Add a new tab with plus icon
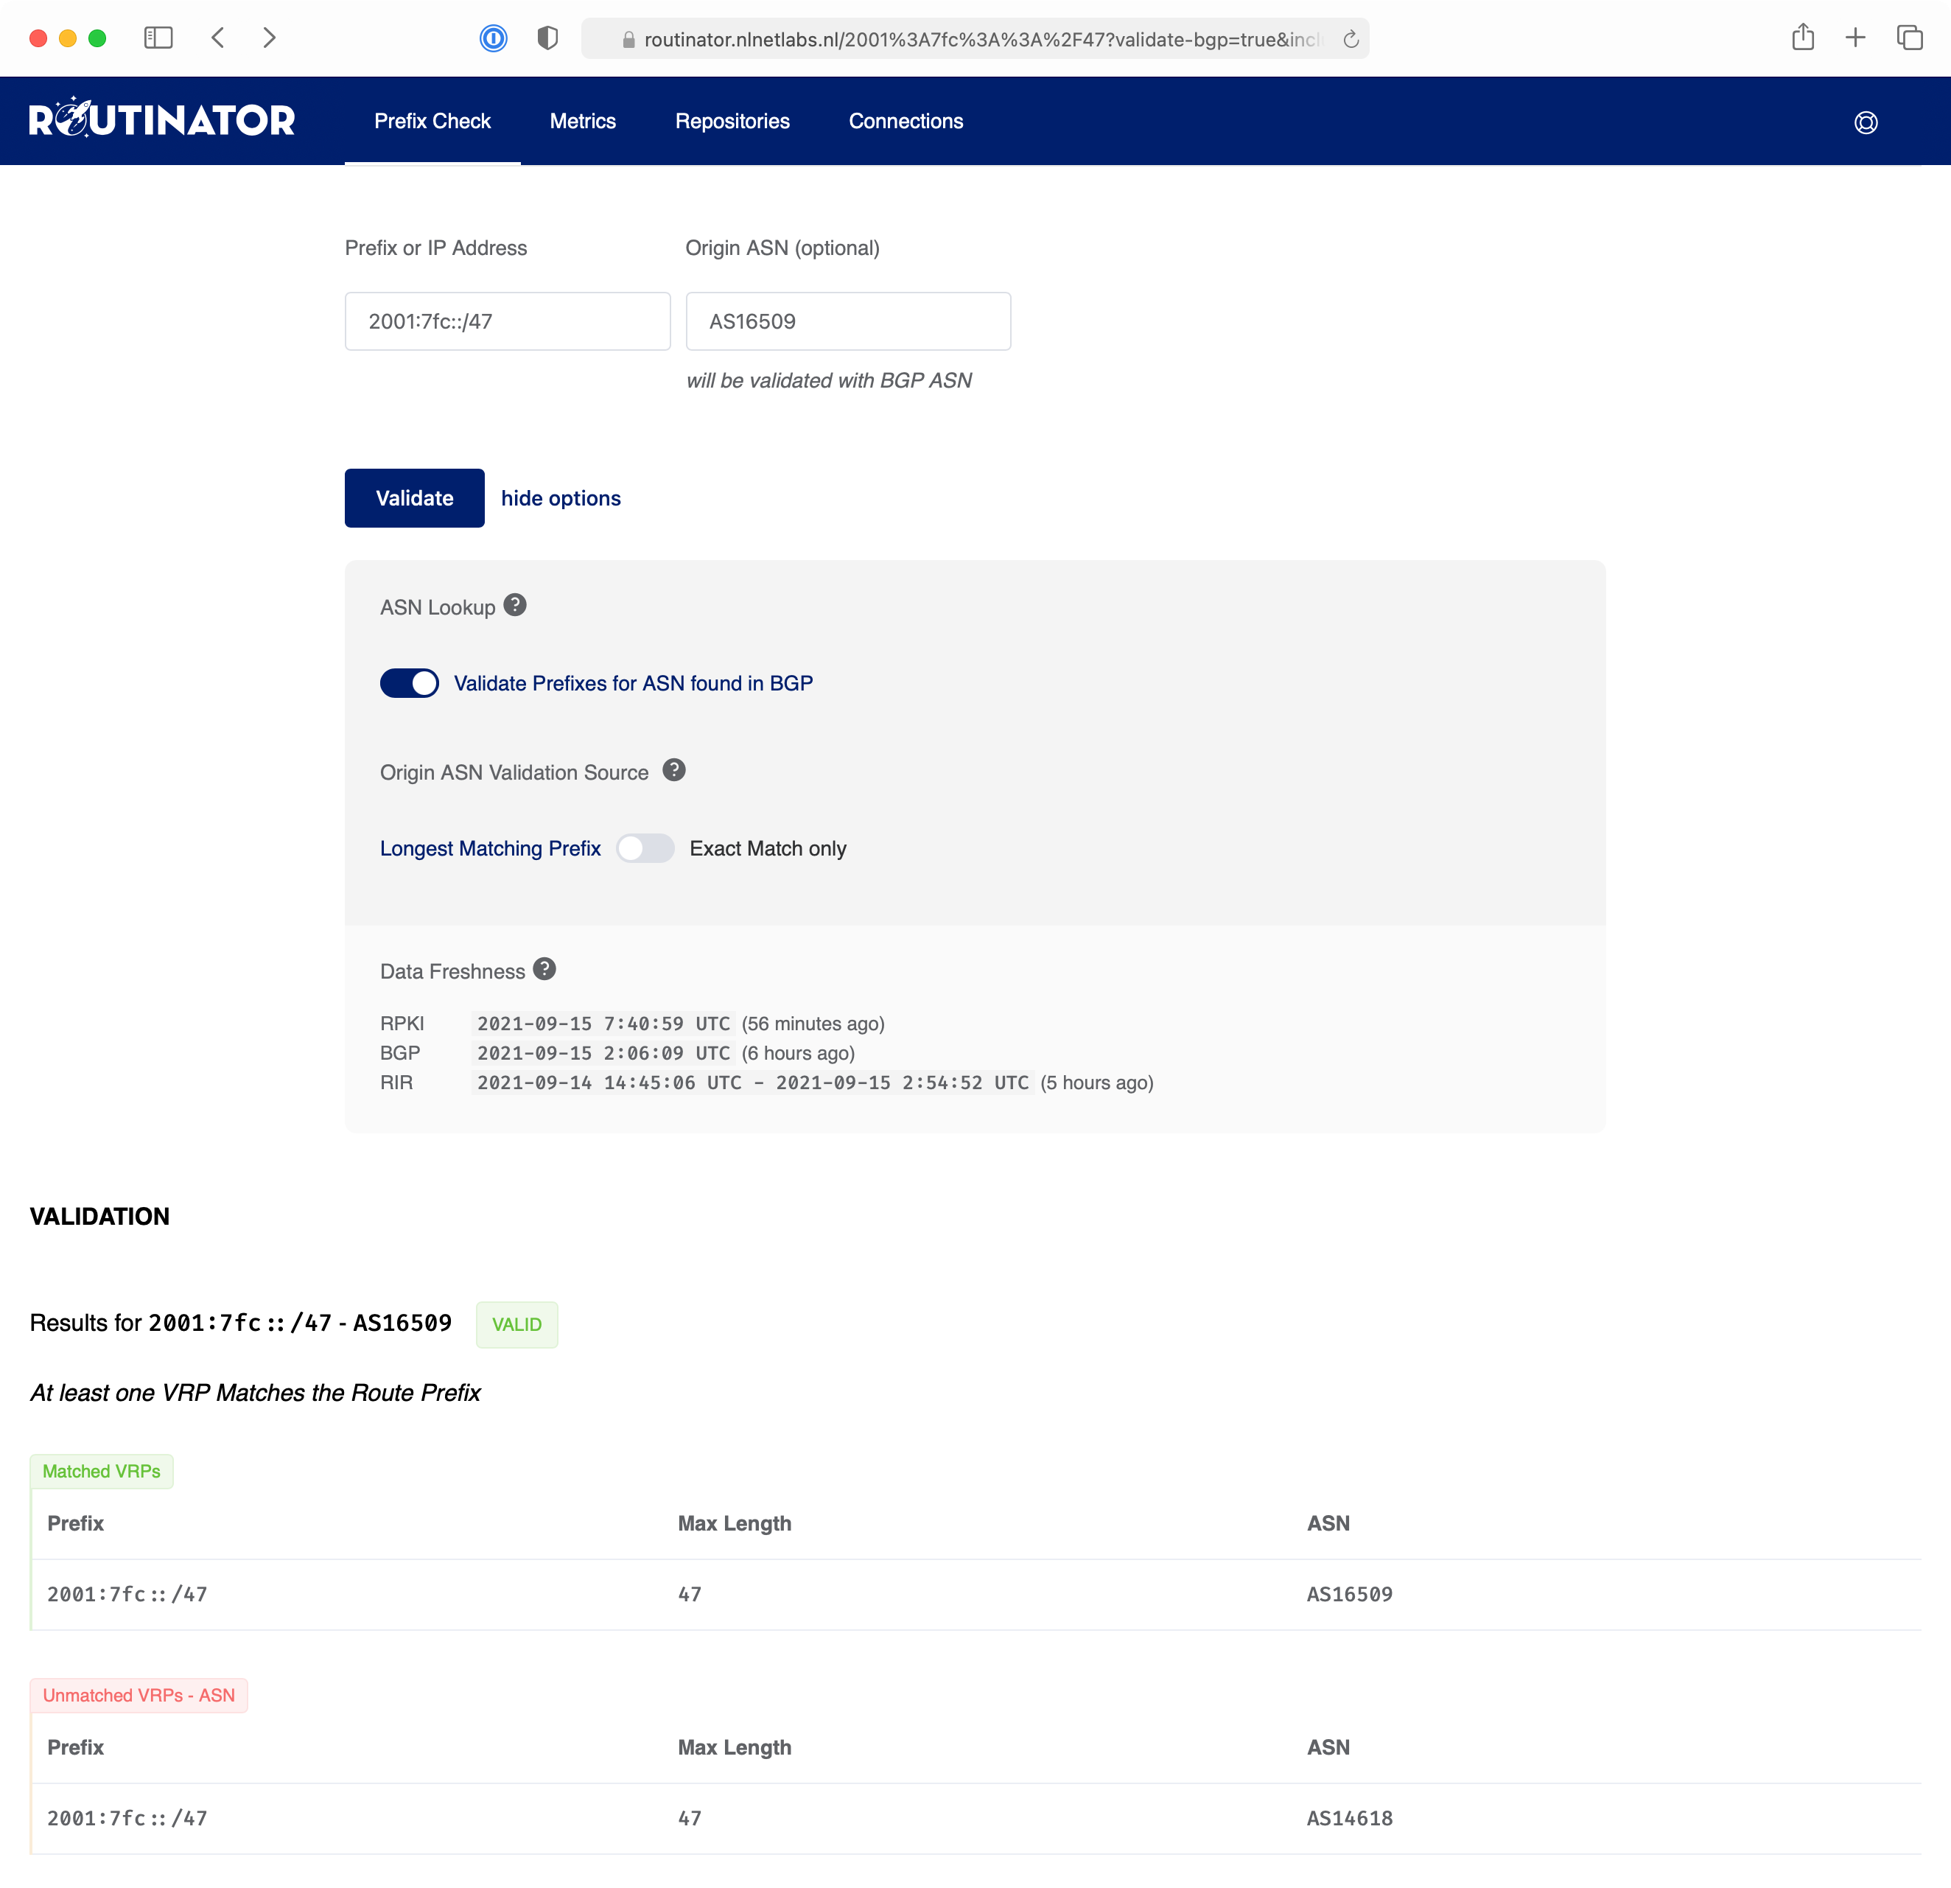The image size is (1951, 1888). [x=1855, y=38]
